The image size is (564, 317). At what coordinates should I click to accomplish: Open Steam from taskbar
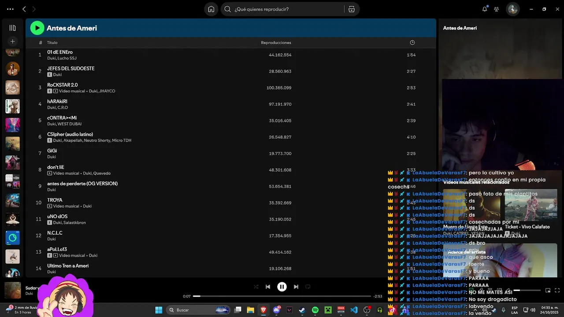pyautogui.click(x=302, y=310)
